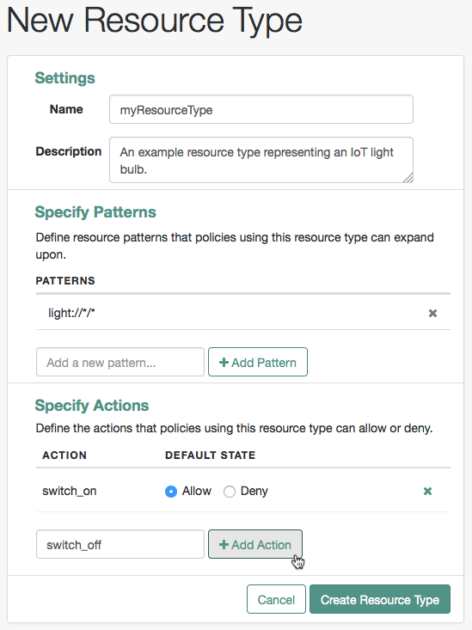
Task: Click the Specify Patterns heading
Action: pos(95,211)
